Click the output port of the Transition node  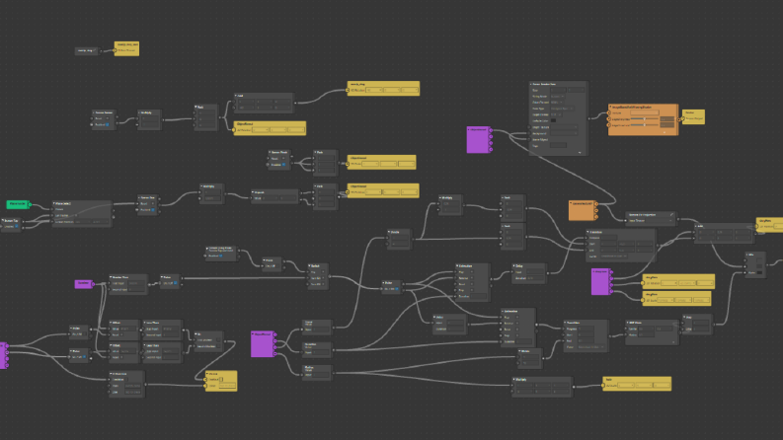point(658,245)
